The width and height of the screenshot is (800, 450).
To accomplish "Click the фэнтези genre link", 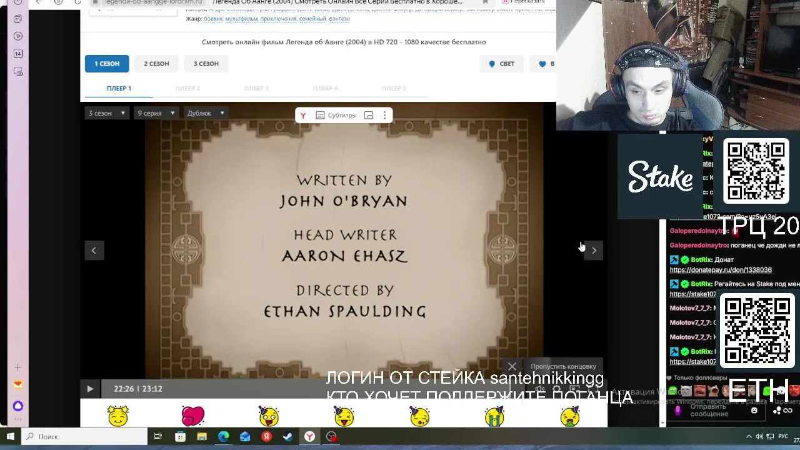I will [339, 19].
